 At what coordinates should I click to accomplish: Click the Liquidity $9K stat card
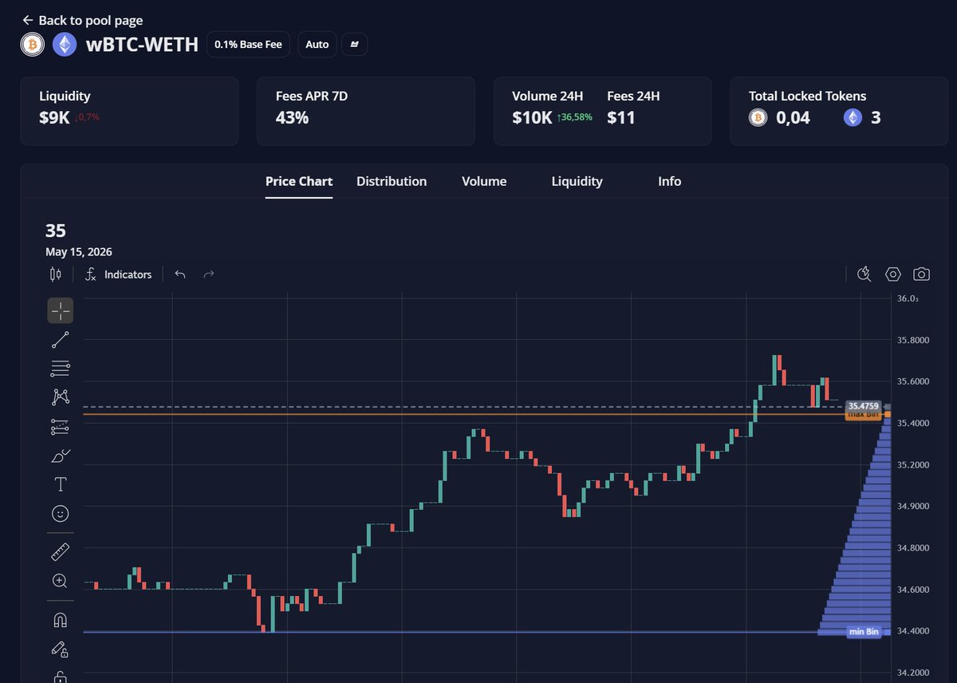129,111
